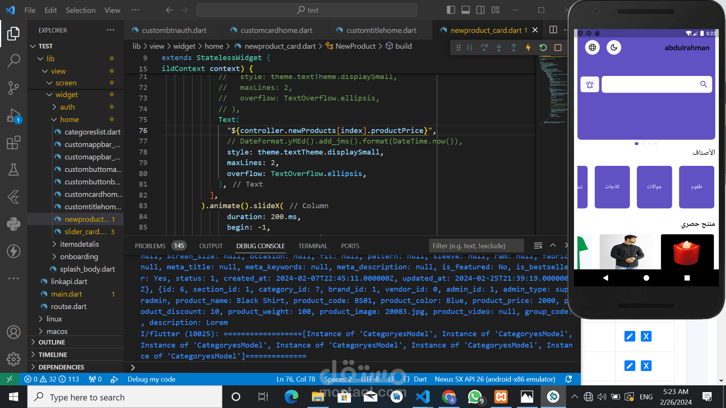Viewport: 726px width, 408px height.
Task: Toggle the primary sidebar layout icon
Action: tap(451, 10)
